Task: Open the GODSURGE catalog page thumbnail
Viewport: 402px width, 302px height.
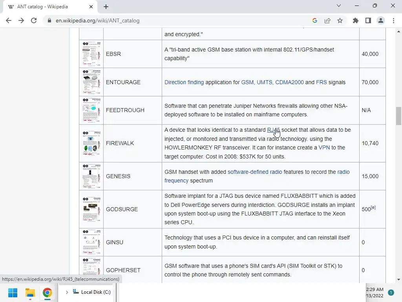Action: [x=91, y=209]
